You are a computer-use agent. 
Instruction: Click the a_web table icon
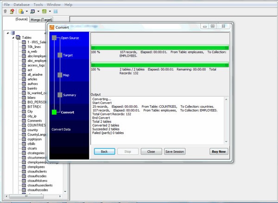coord(24,52)
